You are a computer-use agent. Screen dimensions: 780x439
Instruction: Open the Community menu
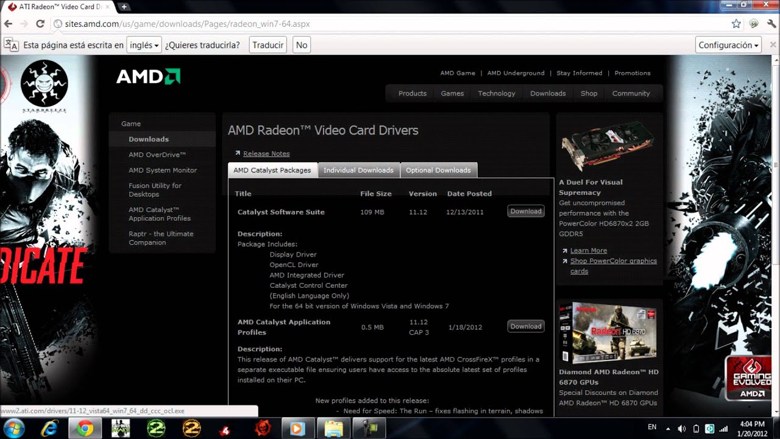point(631,93)
